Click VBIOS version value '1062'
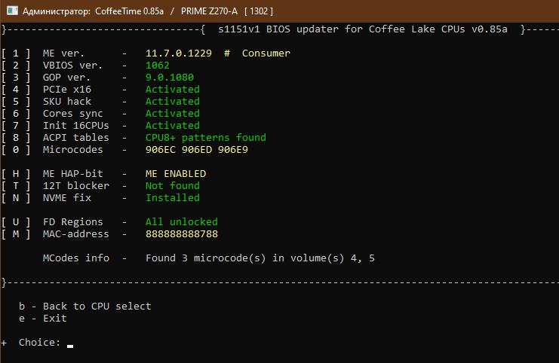The height and width of the screenshot is (363, 559). (157, 65)
